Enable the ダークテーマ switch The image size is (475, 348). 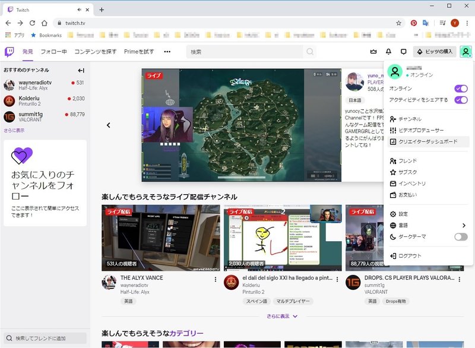461,237
